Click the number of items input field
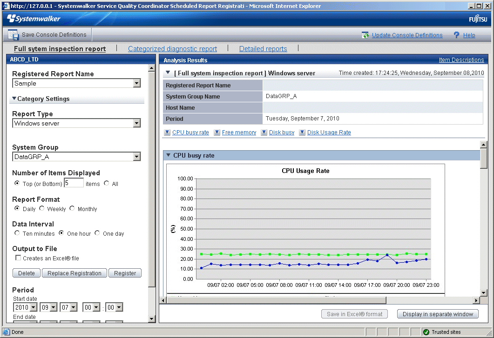 click(74, 183)
